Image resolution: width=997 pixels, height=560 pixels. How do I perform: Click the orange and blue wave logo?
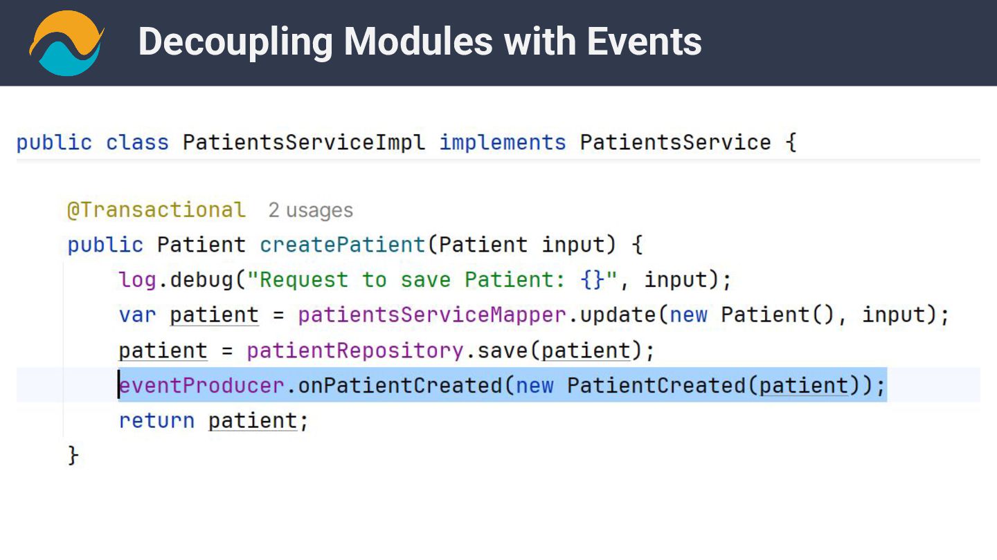pos(66,42)
